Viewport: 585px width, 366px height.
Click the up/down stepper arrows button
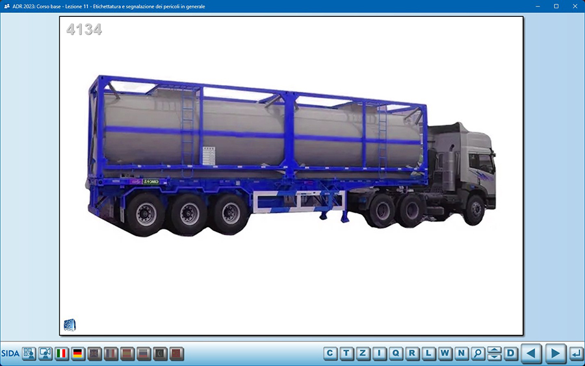tap(494, 354)
